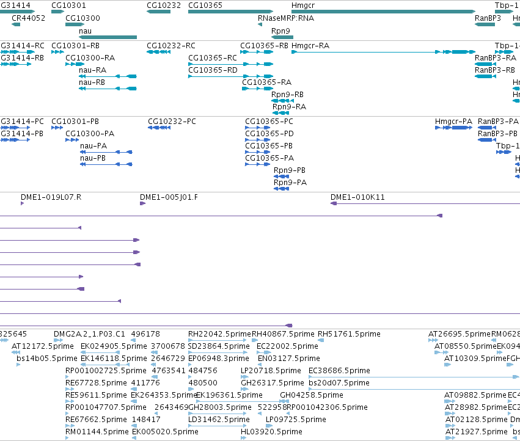
Task: Click protein nau-PB label
Action: (93, 158)
